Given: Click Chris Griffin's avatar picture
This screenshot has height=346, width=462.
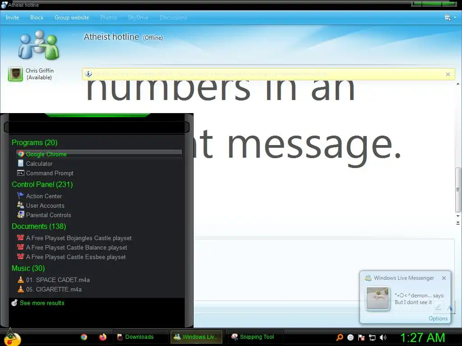Looking at the screenshot, I should (15, 74).
